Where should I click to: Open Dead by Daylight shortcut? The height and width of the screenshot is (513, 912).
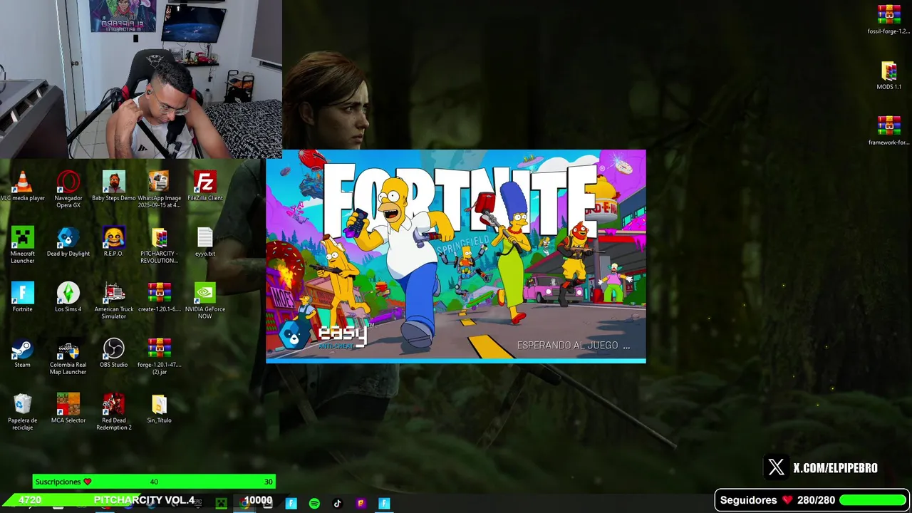point(68,242)
